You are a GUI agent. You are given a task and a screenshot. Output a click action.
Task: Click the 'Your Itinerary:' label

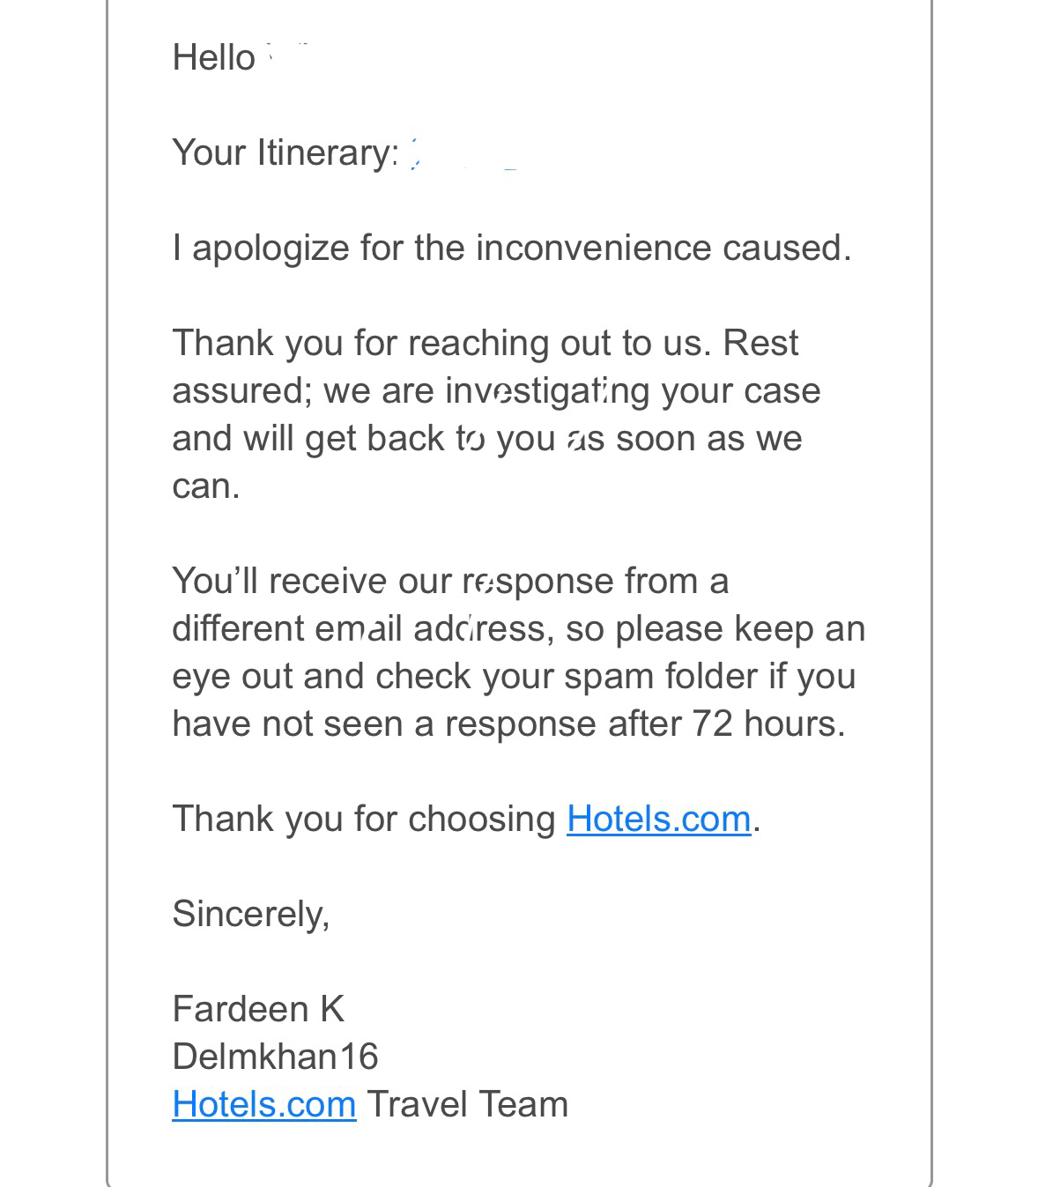(285, 152)
